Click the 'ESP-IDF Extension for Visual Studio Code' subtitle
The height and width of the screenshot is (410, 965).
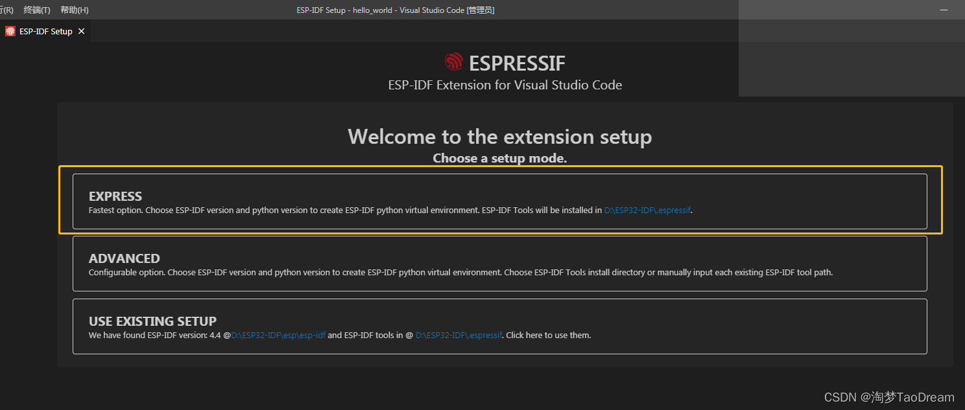tap(505, 85)
